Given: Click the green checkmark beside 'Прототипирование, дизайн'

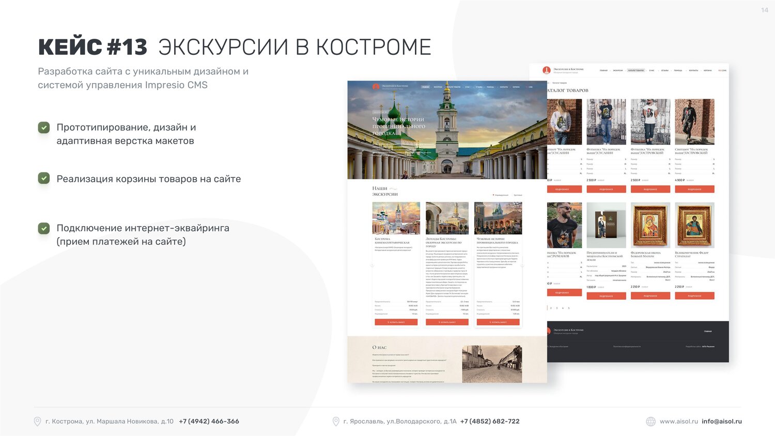Looking at the screenshot, I should [x=44, y=128].
